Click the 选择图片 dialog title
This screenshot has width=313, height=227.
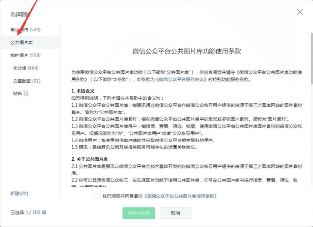pos(21,14)
